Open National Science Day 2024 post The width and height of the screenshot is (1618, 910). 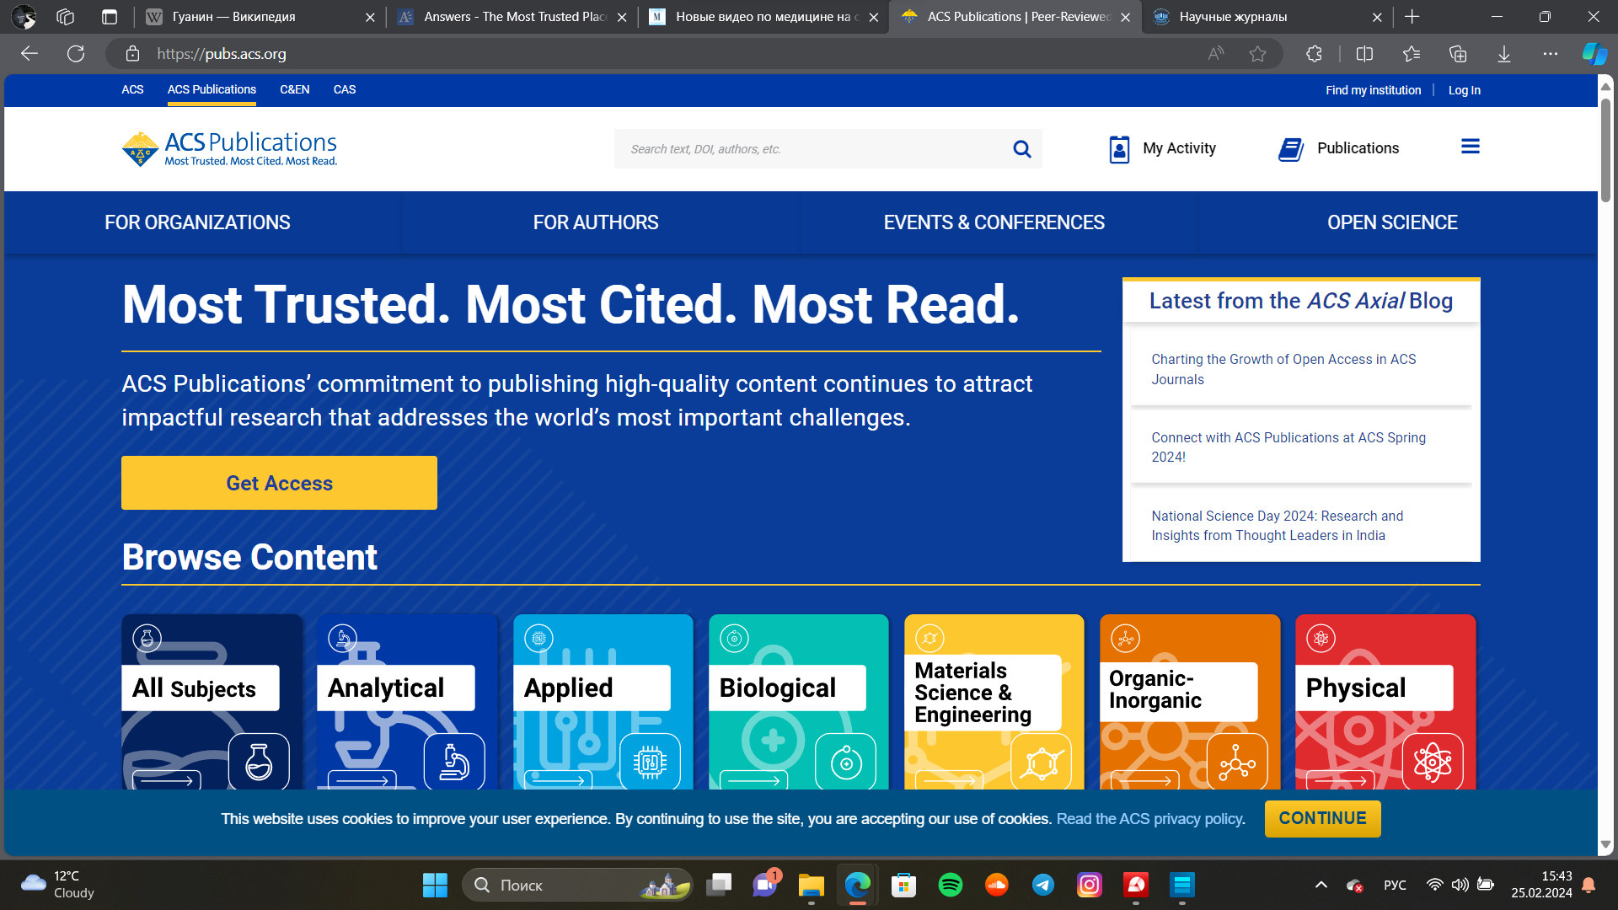click(x=1277, y=526)
